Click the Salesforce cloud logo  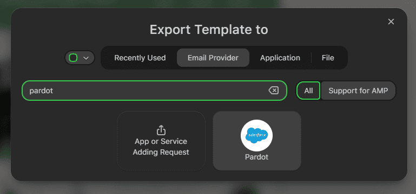click(x=256, y=136)
